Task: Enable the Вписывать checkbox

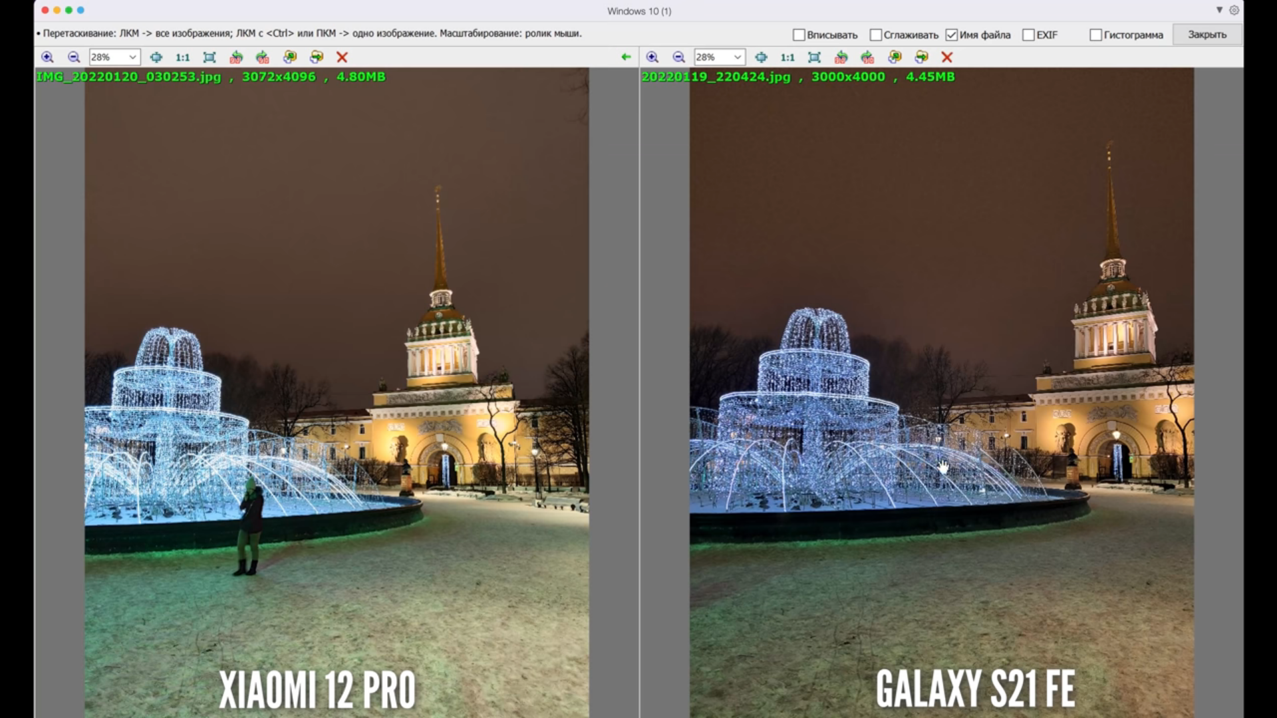Action: click(799, 35)
